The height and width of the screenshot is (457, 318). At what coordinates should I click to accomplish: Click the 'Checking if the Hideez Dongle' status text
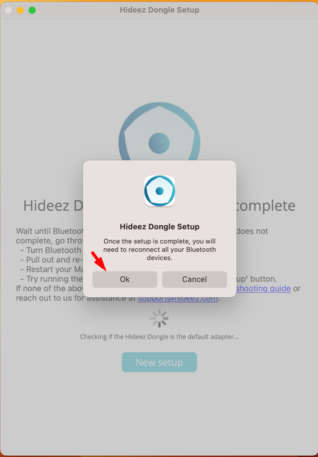tap(160, 337)
